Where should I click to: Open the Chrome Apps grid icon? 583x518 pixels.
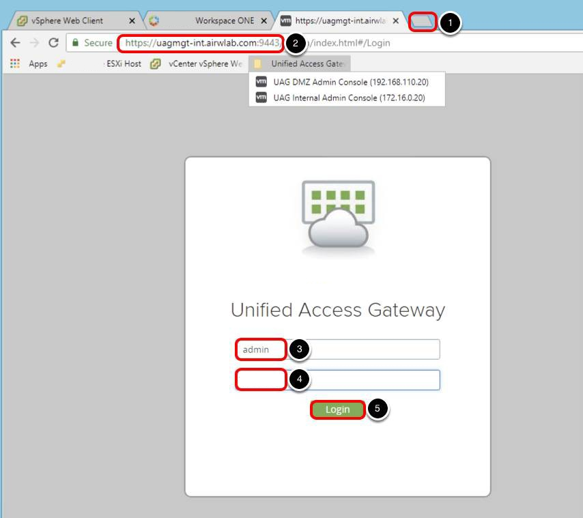tap(14, 63)
